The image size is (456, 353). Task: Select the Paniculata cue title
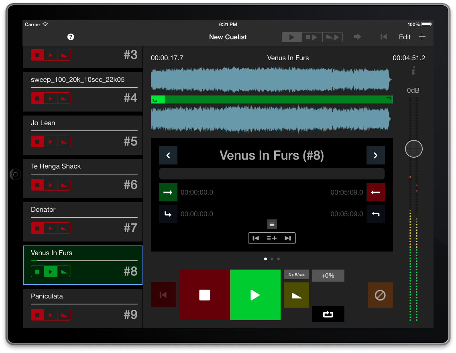47,296
